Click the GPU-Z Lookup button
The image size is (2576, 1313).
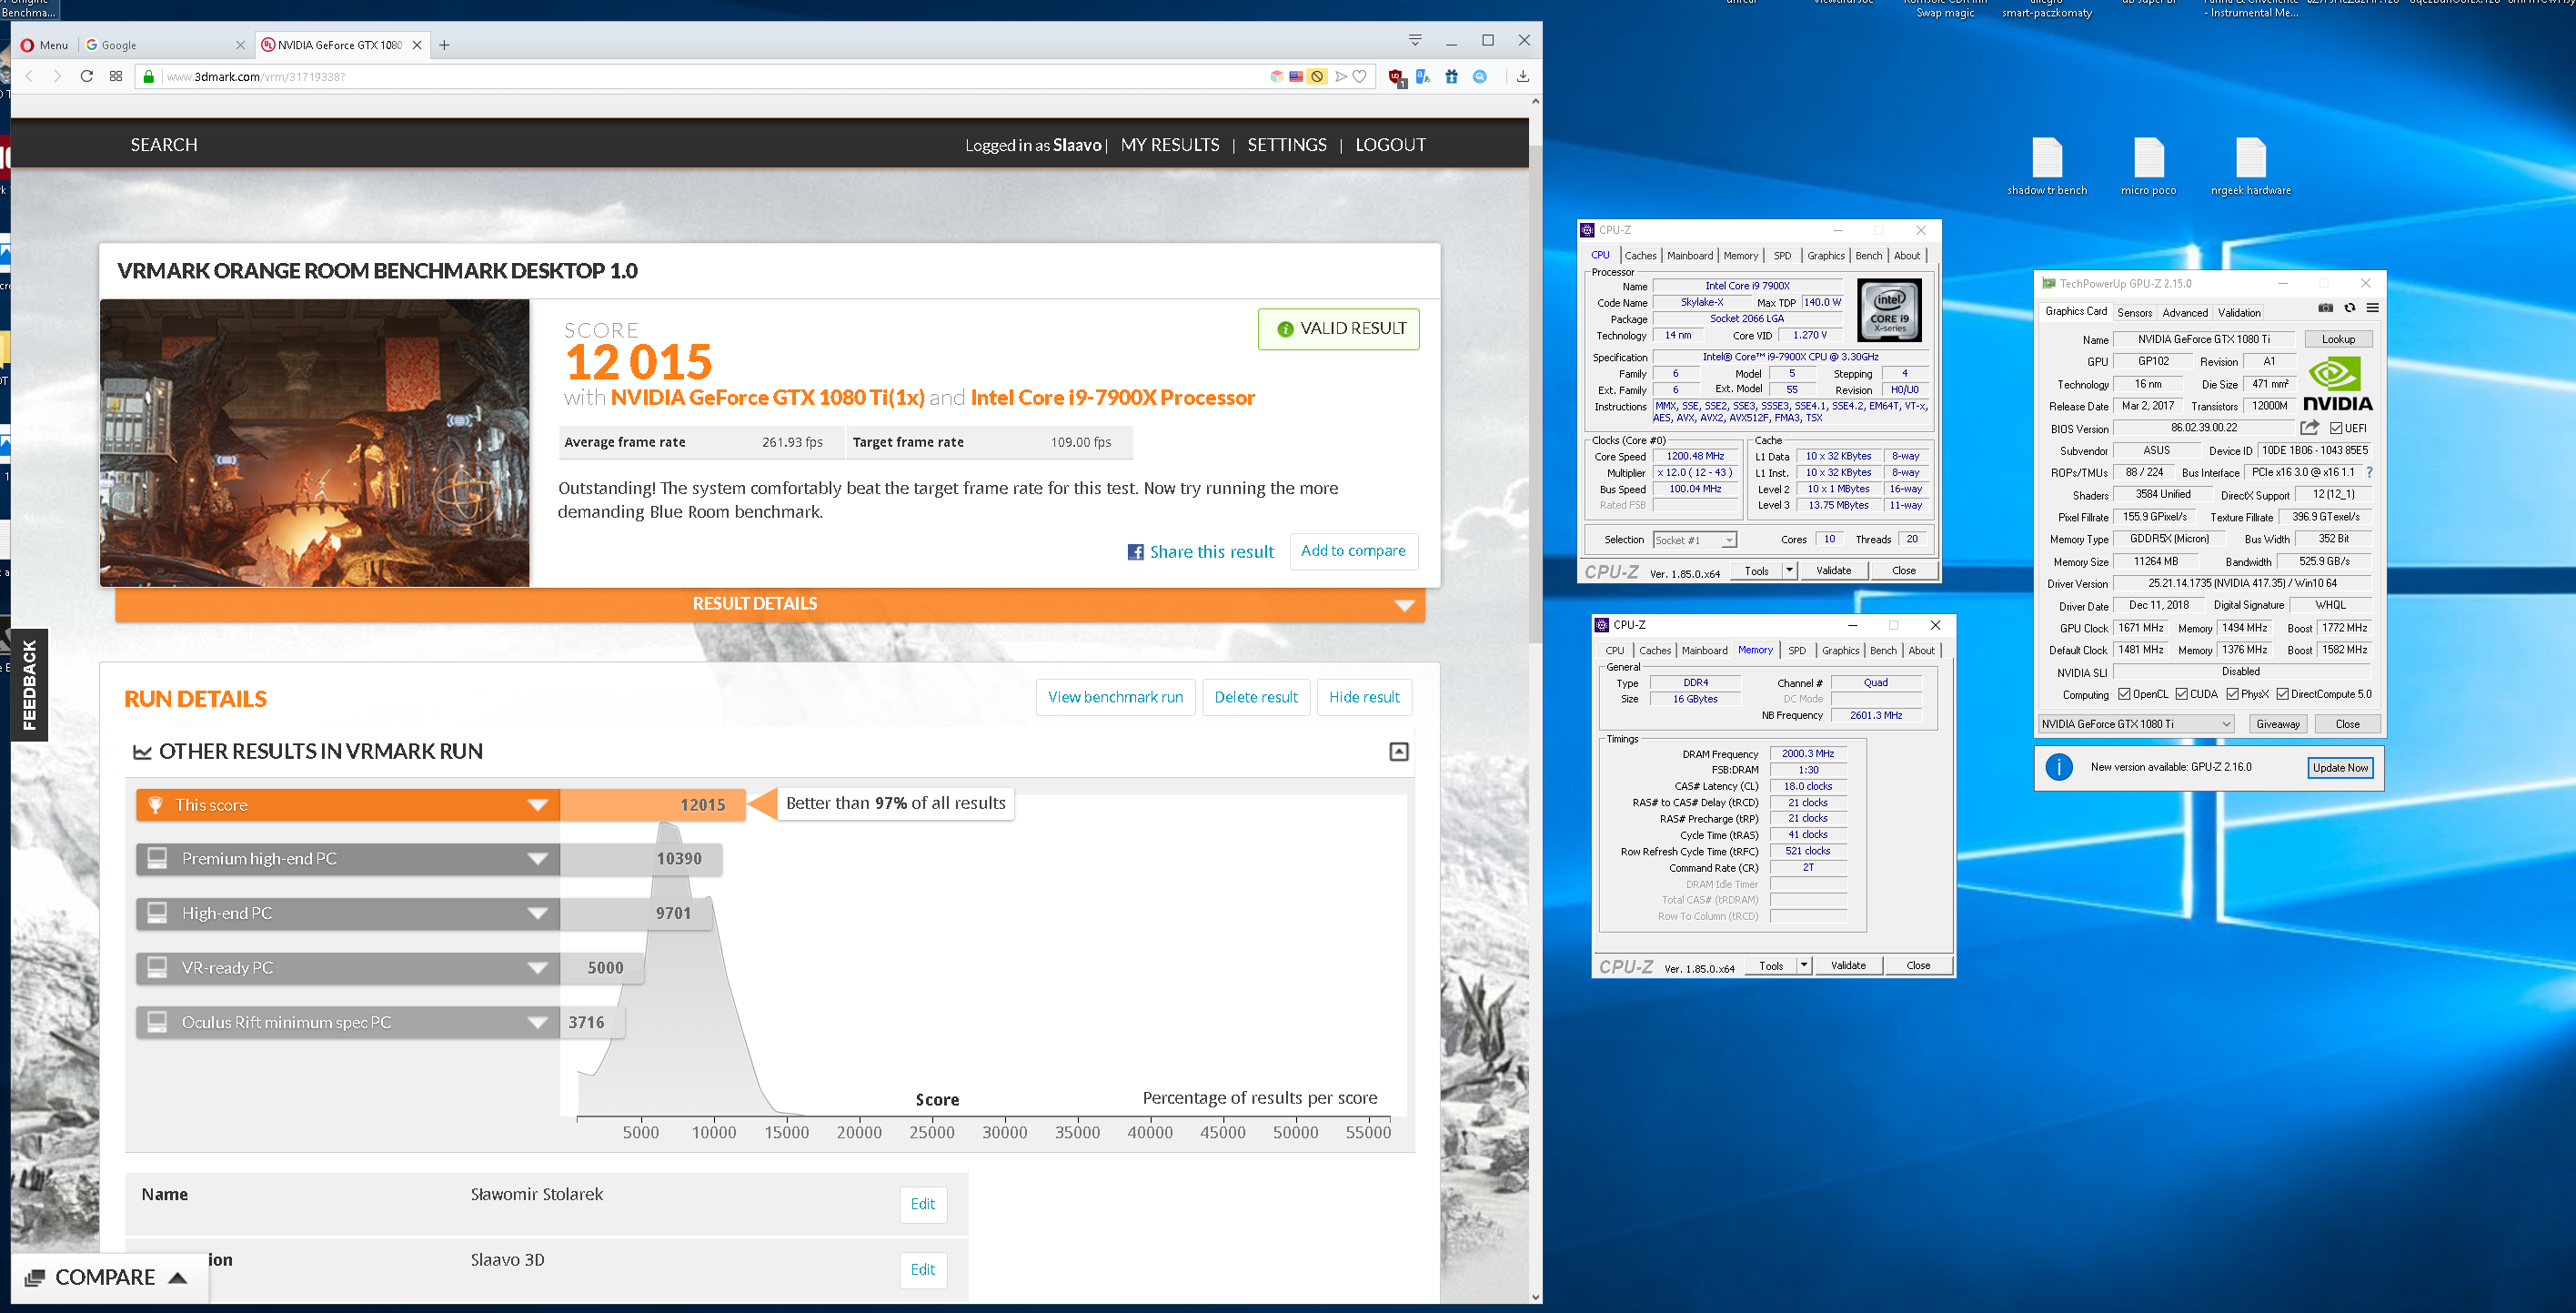coord(2338,339)
